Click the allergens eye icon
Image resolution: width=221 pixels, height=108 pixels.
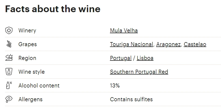tap(9, 99)
